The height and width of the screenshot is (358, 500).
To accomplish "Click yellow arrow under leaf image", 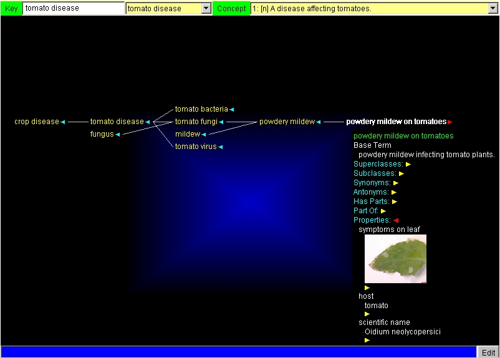I will (367, 288).
